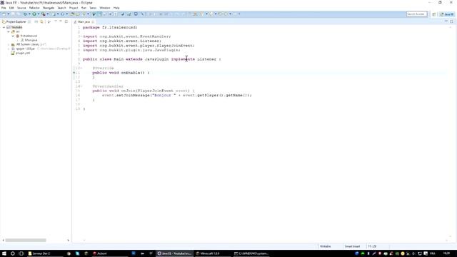The width and height of the screenshot is (457, 257).
Task: Click the Quick Access field
Action: [416, 14]
